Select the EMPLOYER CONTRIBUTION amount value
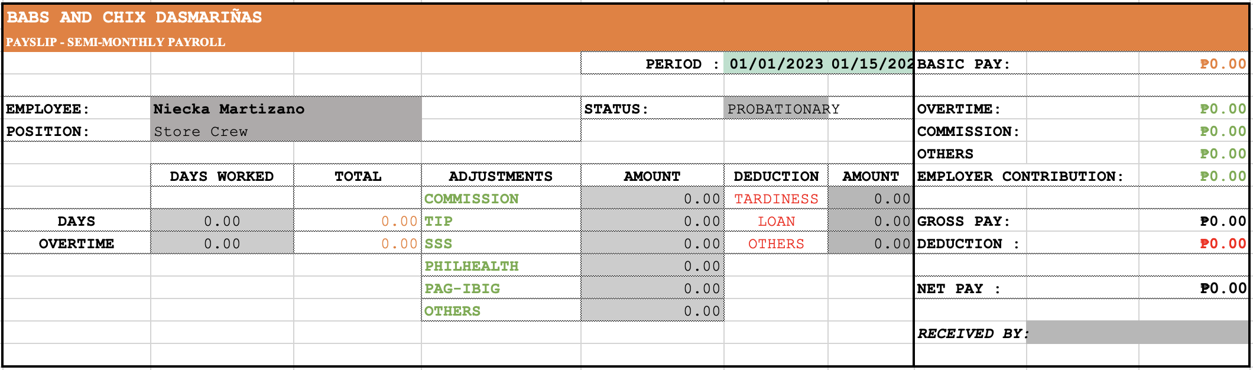 tap(1222, 176)
